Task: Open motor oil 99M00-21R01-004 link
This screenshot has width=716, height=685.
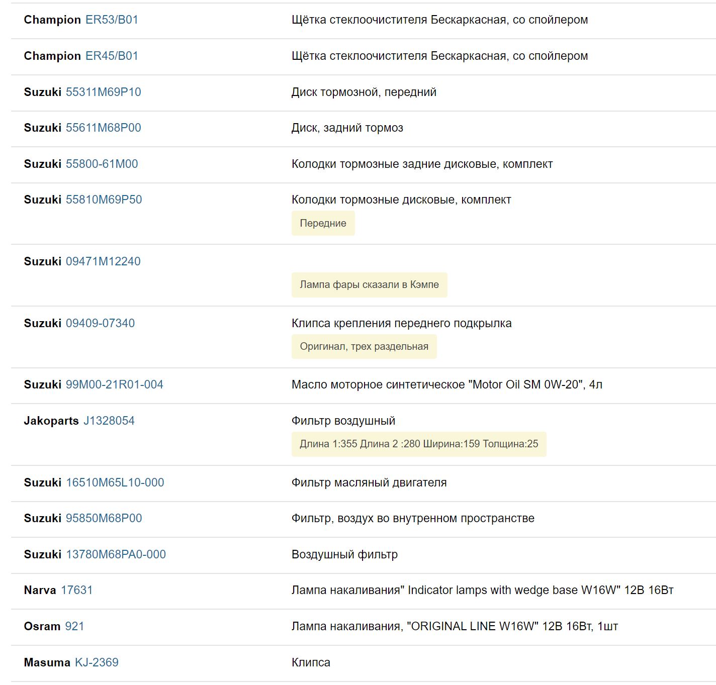Action: 114,384
